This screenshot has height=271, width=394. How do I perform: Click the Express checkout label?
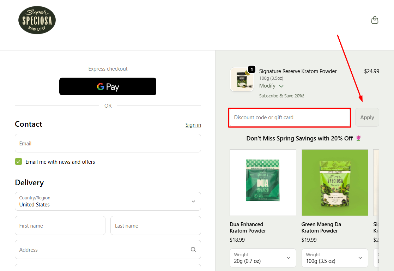coord(108,68)
